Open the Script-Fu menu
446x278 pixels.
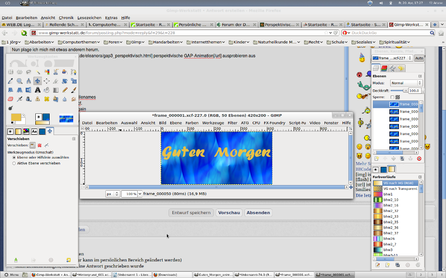click(297, 123)
